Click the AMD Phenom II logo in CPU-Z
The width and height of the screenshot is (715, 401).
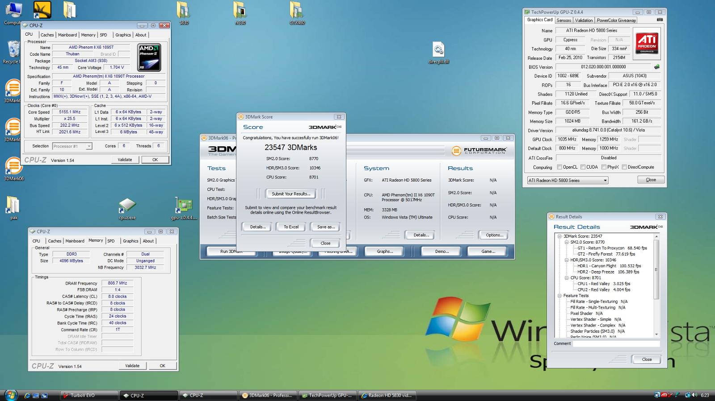149,57
